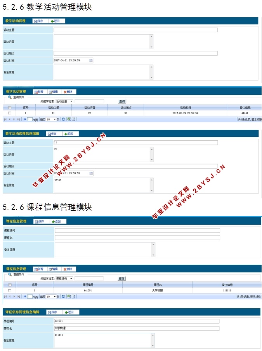Screen dimensions: 262x351
Task: Click 2017-03-29 23:59:59 cell in activity table
Action: tap(185, 113)
